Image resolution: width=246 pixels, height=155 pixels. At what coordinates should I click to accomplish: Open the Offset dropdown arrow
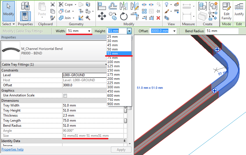point(174,31)
